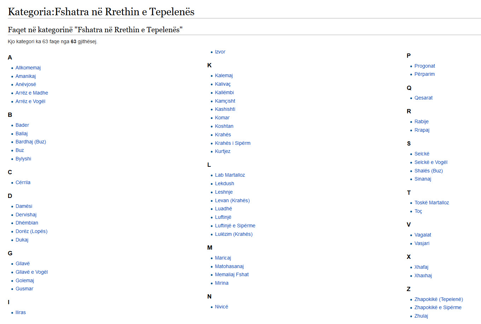481x324 pixels.
Task: Open the Shalës (Buz) link
Action: pos(428,171)
